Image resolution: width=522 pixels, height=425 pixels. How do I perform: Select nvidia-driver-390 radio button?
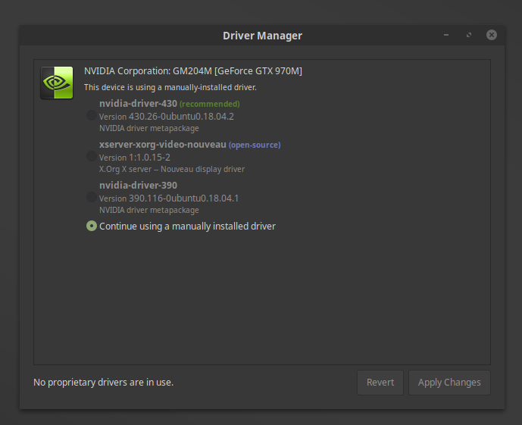[92, 198]
